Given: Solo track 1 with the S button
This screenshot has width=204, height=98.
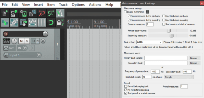Looking at the screenshot, I should [x=27, y=41].
